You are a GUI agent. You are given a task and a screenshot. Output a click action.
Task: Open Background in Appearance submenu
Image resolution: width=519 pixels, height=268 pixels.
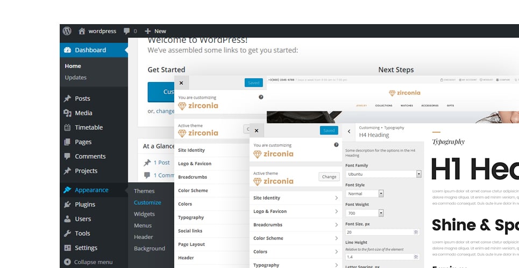coord(150,249)
